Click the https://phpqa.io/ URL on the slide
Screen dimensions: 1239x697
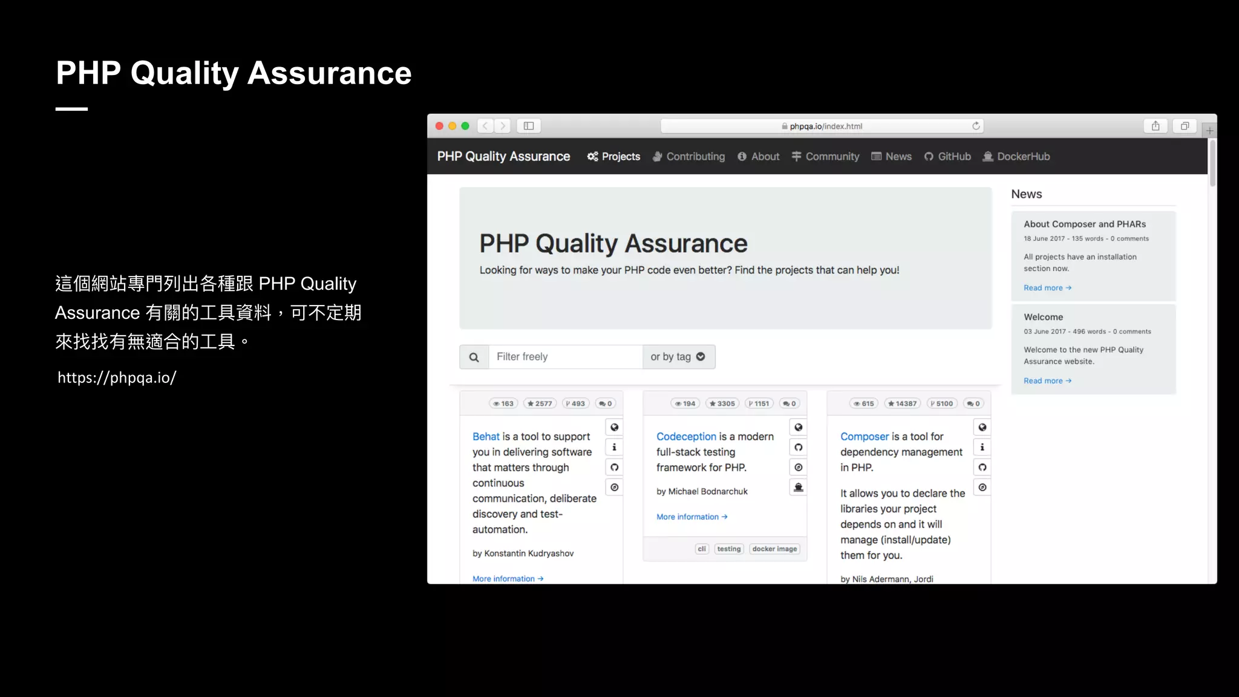pyautogui.click(x=117, y=378)
